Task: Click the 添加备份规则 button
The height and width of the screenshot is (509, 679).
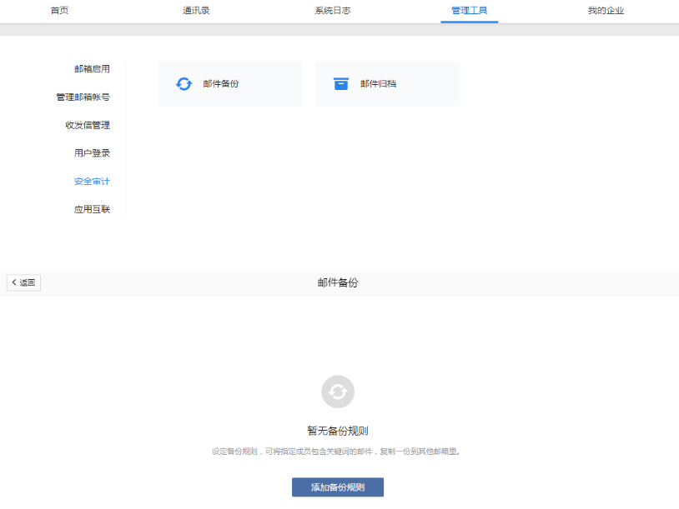Action: tap(337, 487)
